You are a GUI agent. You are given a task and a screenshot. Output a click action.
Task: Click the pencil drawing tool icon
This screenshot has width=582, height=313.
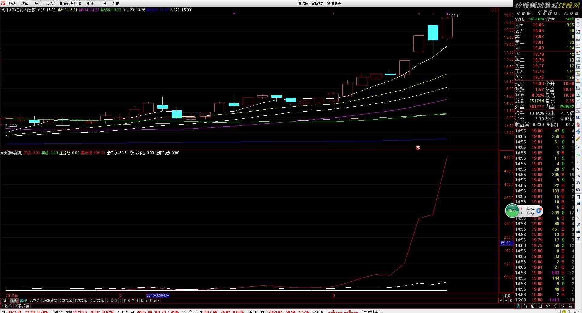(x=578, y=138)
